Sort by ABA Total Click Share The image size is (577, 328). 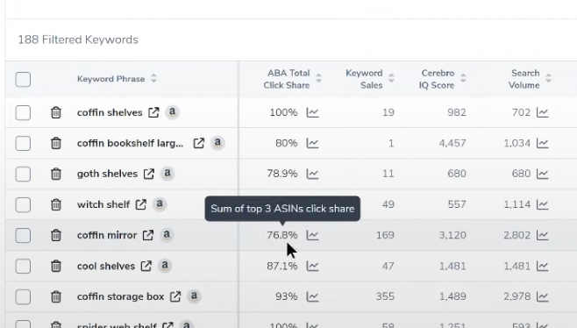(318, 78)
